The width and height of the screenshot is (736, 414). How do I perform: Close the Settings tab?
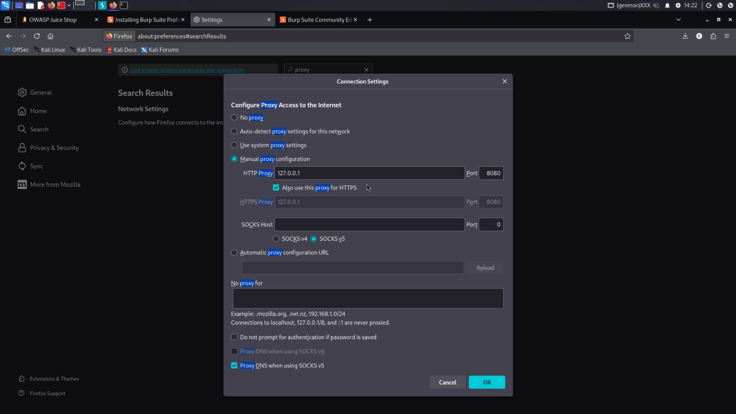[269, 20]
